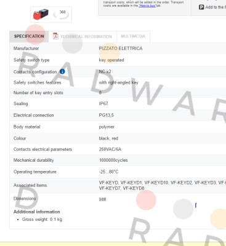Image resolution: width=226 pixels, height=246 pixels.
Task: Click the PDF icon beside Technical Information
Action: click(55, 36)
